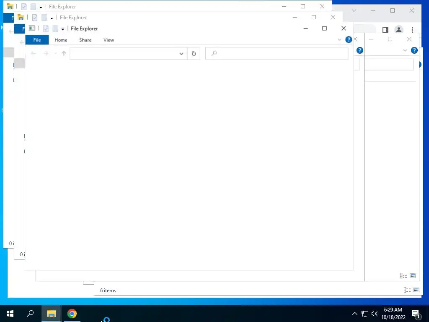The width and height of the screenshot is (429, 322).
Task: Open network status tray icon
Action: (x=365, y=314)
